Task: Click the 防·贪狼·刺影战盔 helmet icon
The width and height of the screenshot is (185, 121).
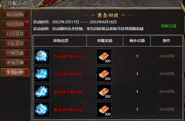Action: (x=42, y=56)
